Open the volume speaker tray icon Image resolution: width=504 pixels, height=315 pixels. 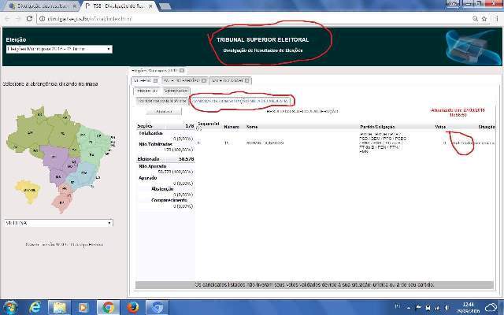click(447, 308)
